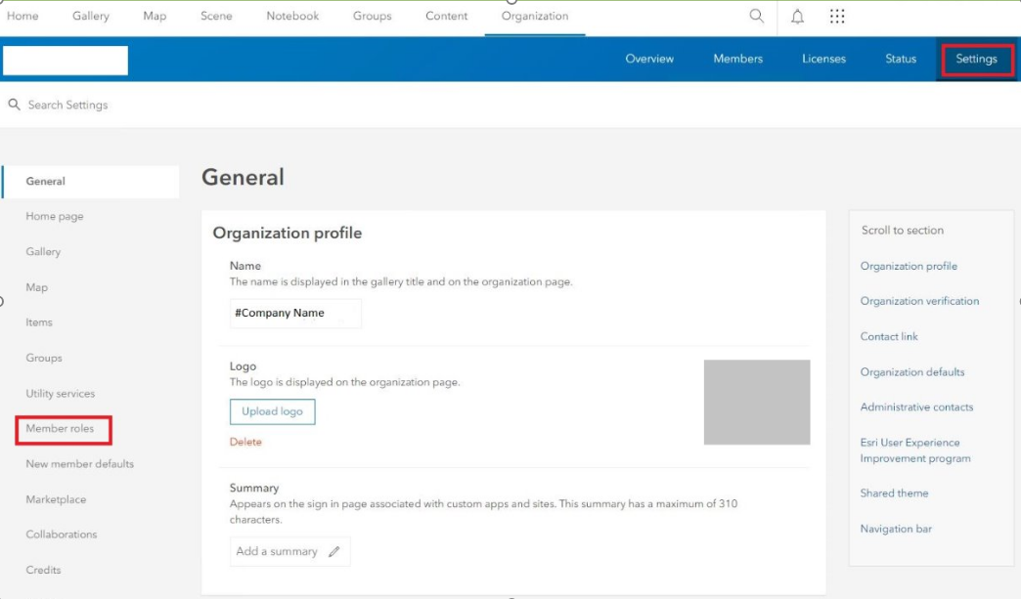Jump to Administrative contacts section
This screenshot has width=1021, height=599.
(916, 407)
